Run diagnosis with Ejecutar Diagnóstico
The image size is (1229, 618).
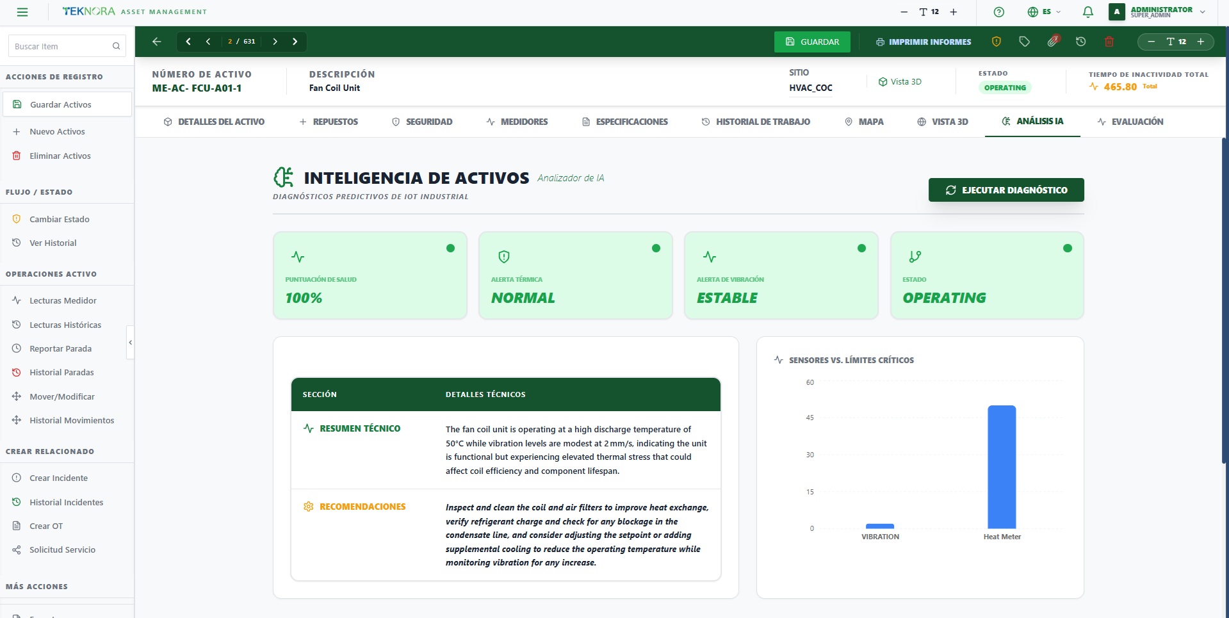tap(1006, 190)
